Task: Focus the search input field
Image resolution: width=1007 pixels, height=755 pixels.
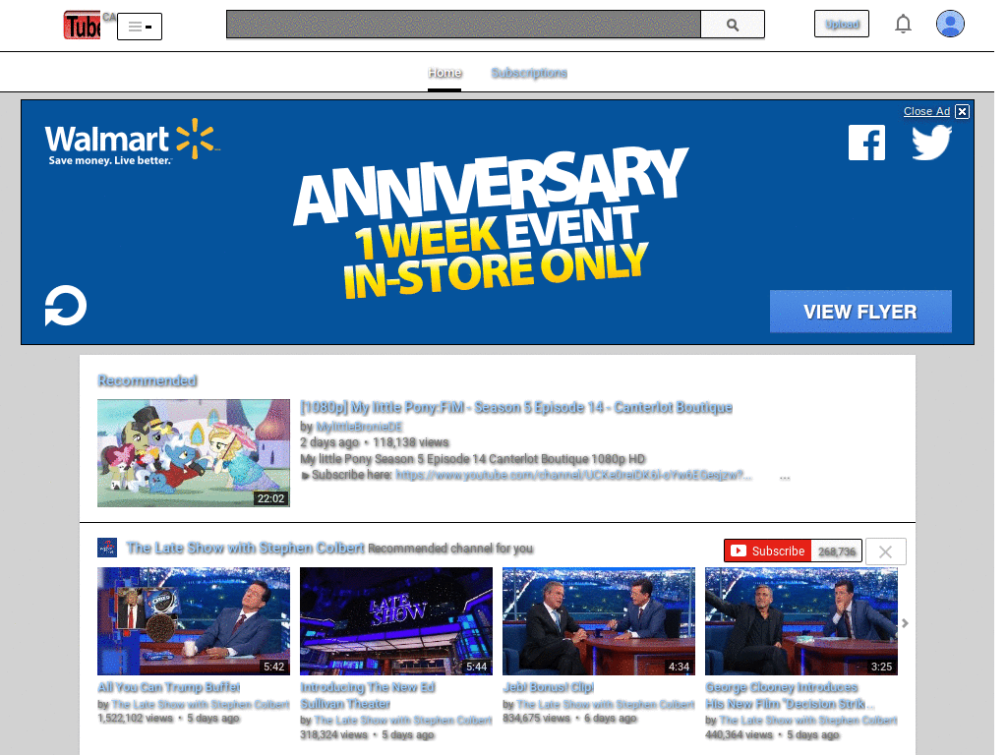Action: click(x=463, y=25)
